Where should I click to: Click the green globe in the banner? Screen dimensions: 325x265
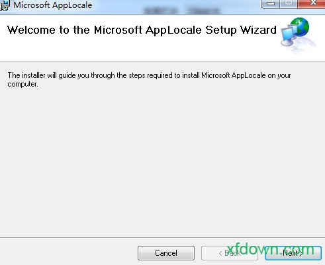[x=300, y=27]
